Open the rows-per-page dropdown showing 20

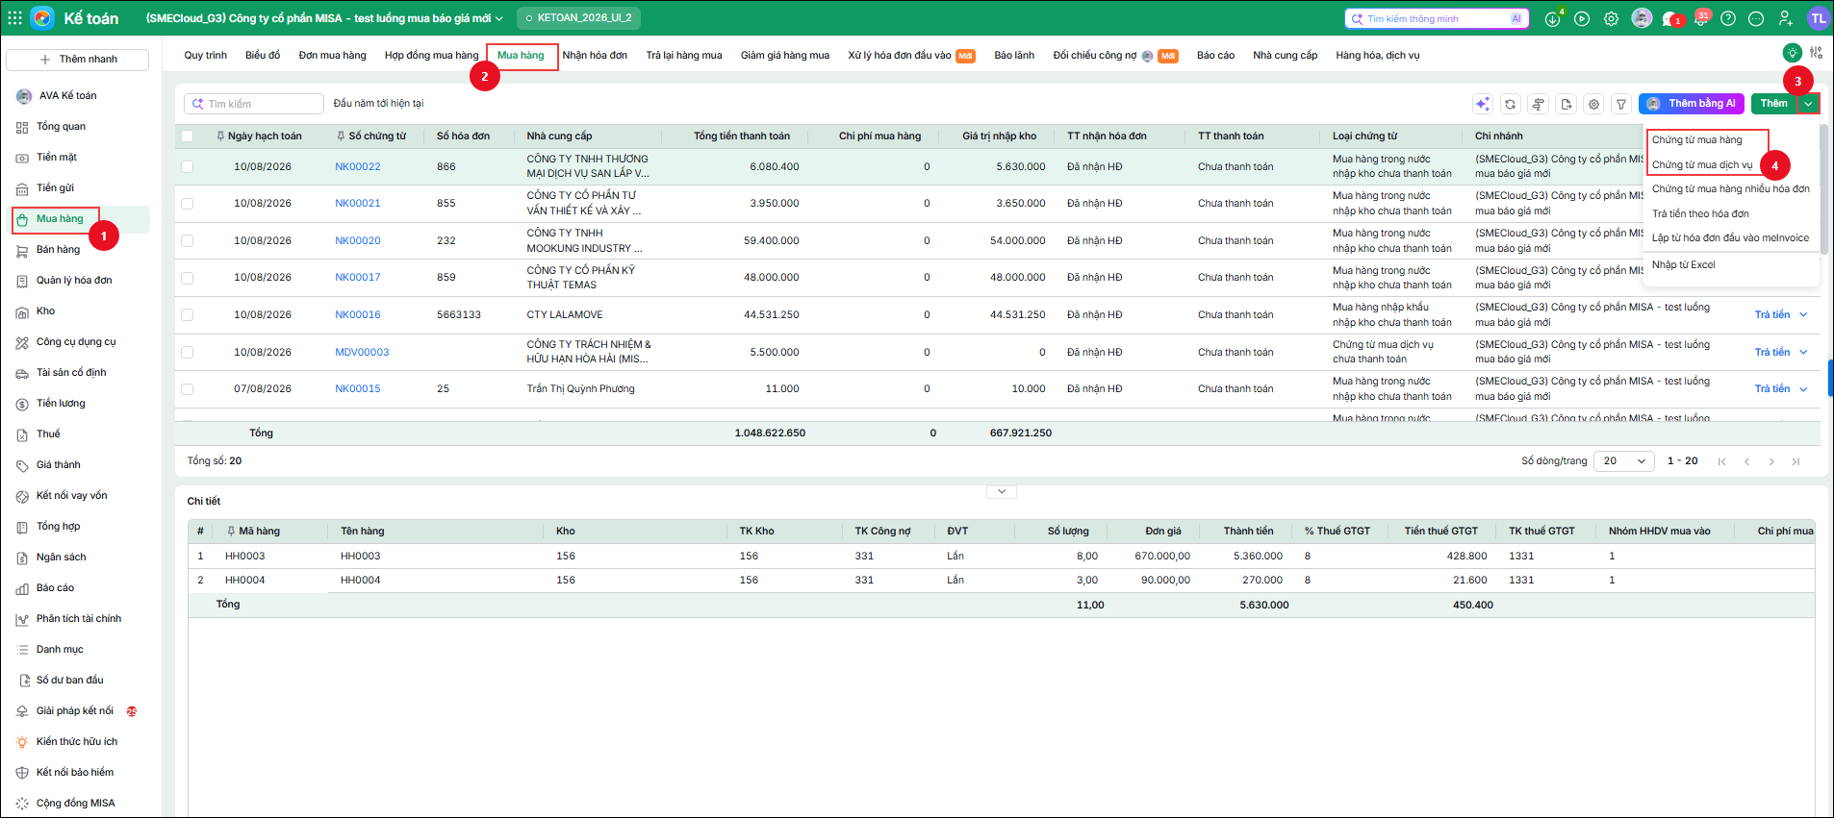click(x=1624, y=461)
